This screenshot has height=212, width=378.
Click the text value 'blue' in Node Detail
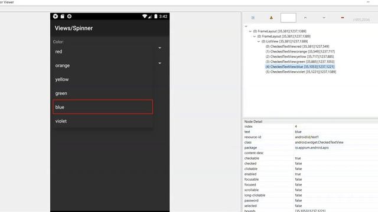pyautogui.click(x=298, y=132)
